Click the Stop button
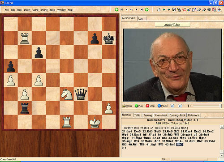This screenshot has width=224, height=162. point(150,106)
